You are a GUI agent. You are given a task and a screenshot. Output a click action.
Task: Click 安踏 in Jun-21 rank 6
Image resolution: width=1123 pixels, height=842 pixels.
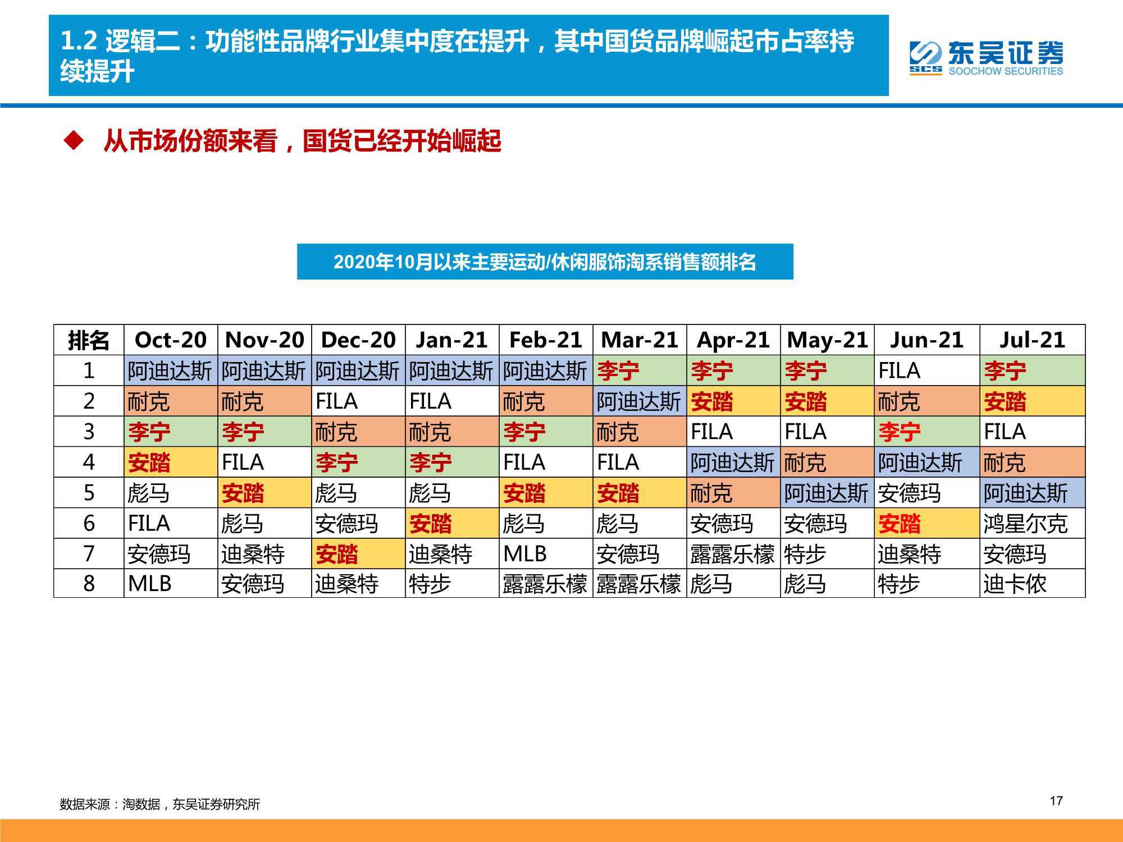(927, 523)
